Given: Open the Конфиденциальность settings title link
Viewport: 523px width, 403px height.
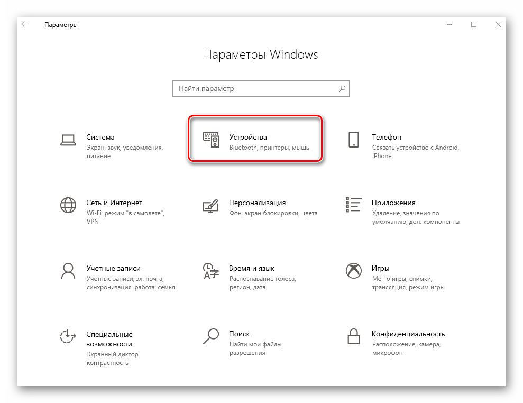Looking at the screenshot, I should pyautogui.click(x=408, y=334).
